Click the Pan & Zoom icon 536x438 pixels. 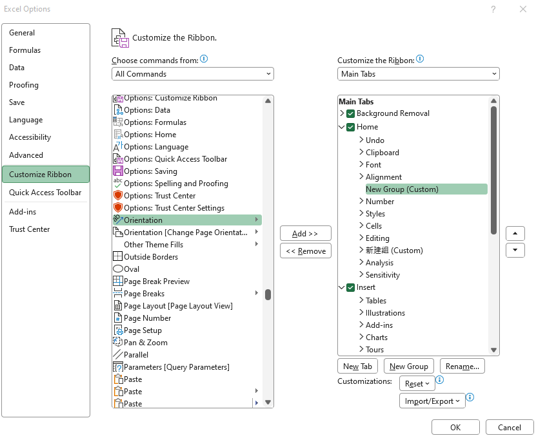pyautogui.click(x=117, y=343)
